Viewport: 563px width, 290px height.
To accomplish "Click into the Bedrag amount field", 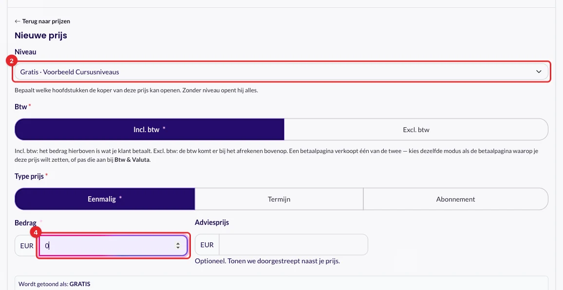I will tap(108, 246).
